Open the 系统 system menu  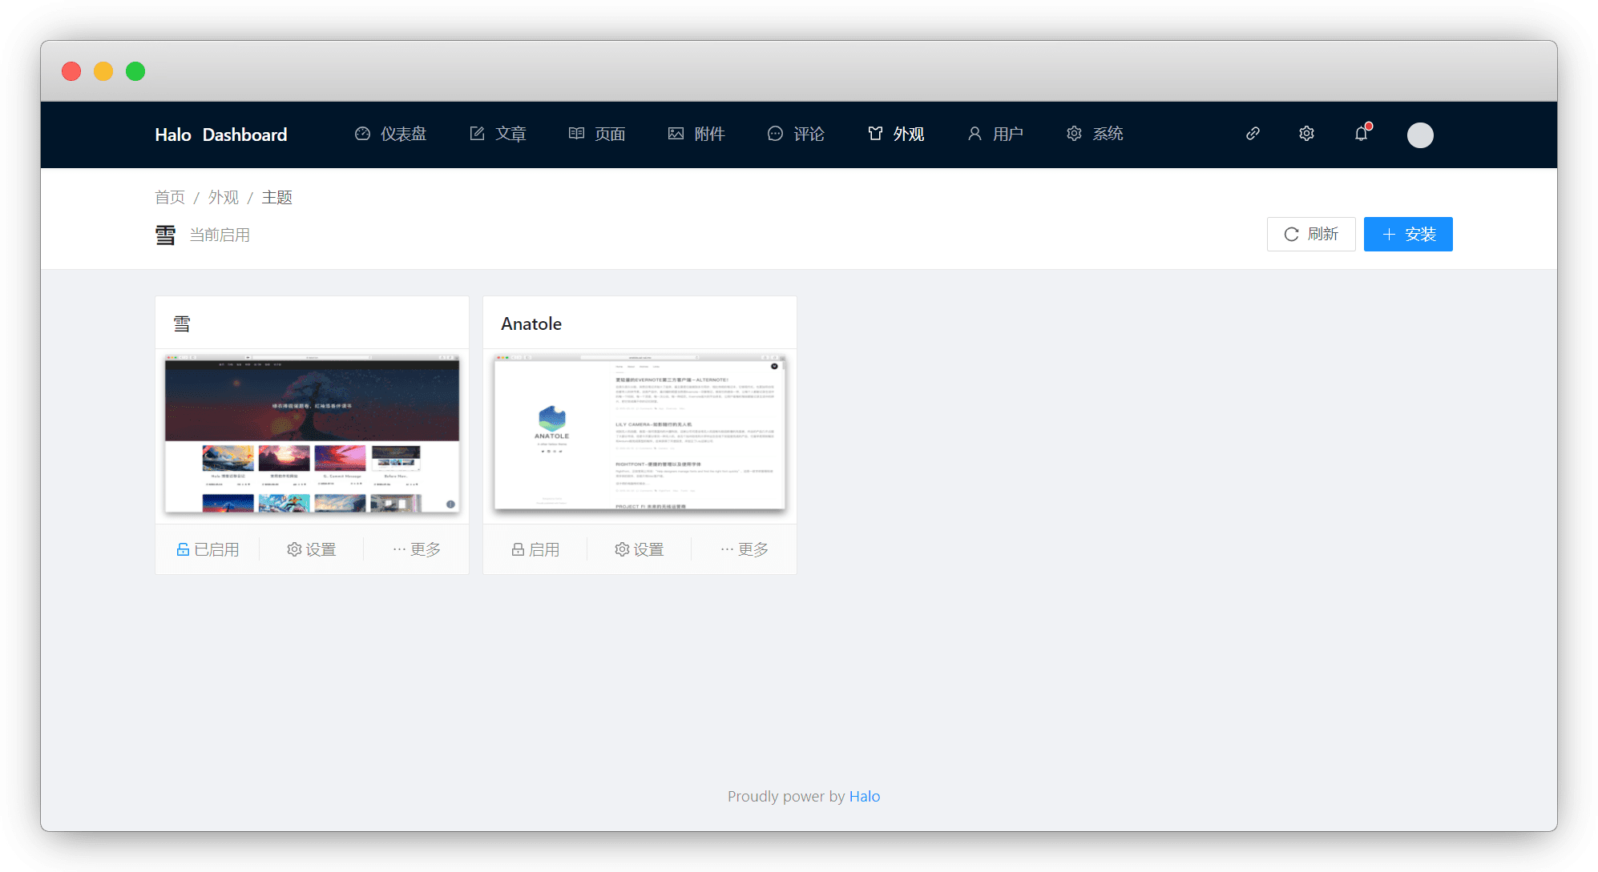coord(1095,134)
